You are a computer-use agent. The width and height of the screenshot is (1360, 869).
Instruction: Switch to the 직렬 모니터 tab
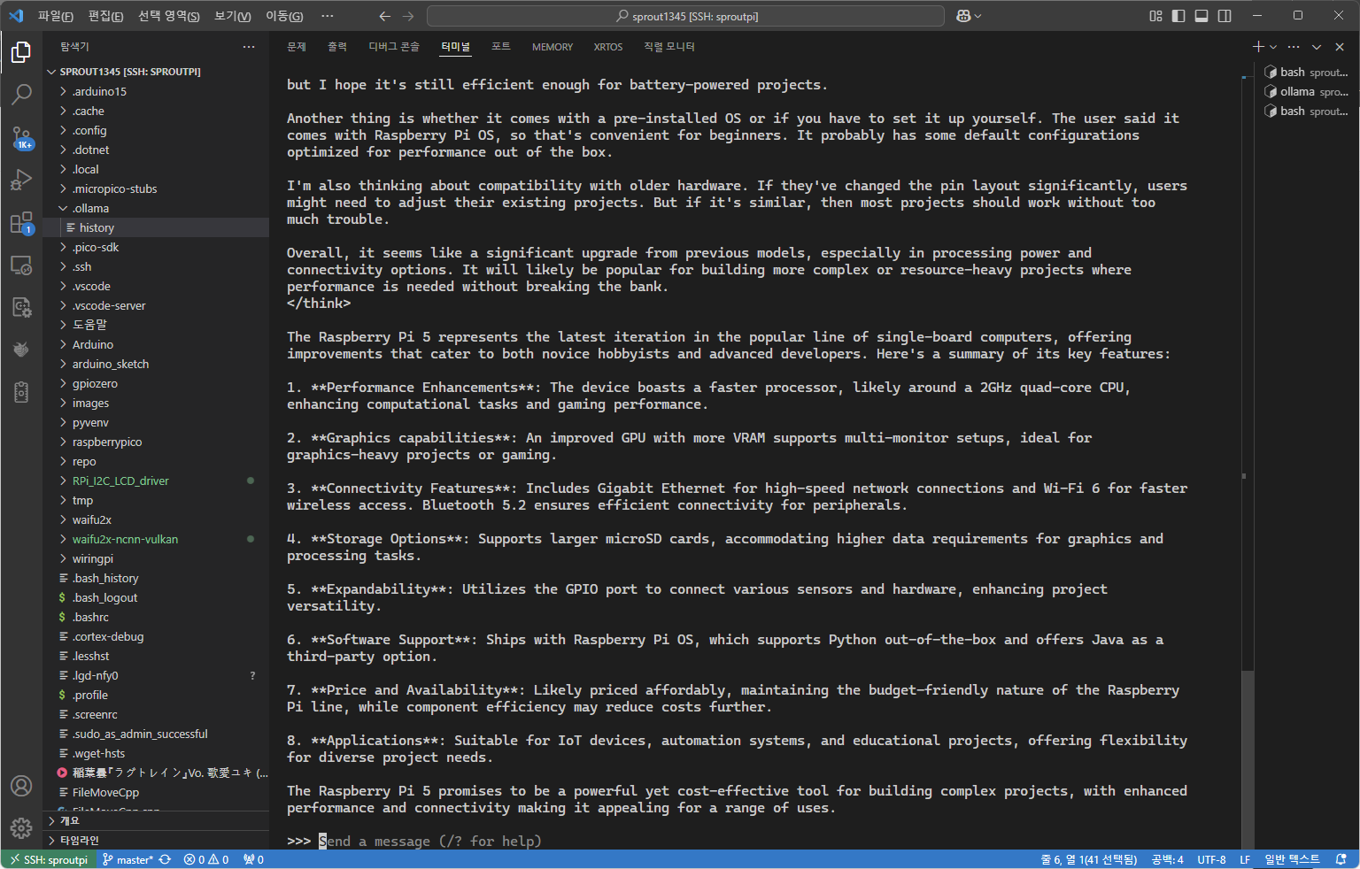click(669, 47)
